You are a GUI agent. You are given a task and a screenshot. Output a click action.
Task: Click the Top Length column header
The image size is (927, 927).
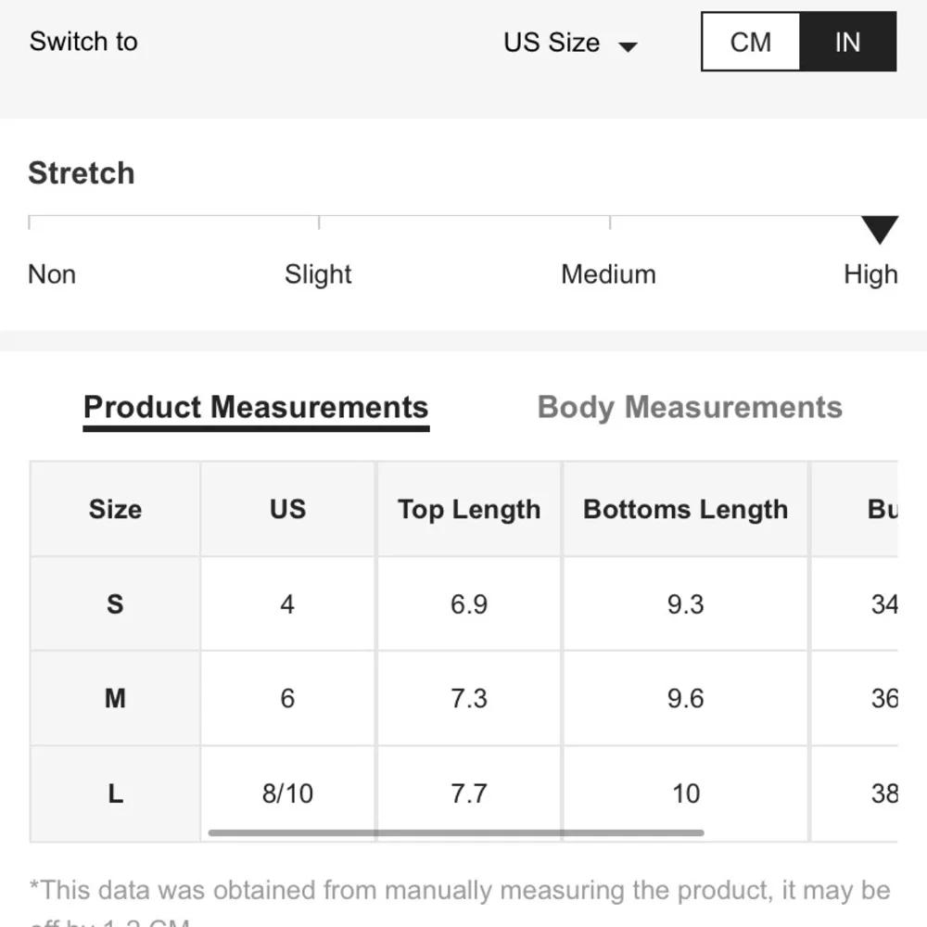point(469,509)
